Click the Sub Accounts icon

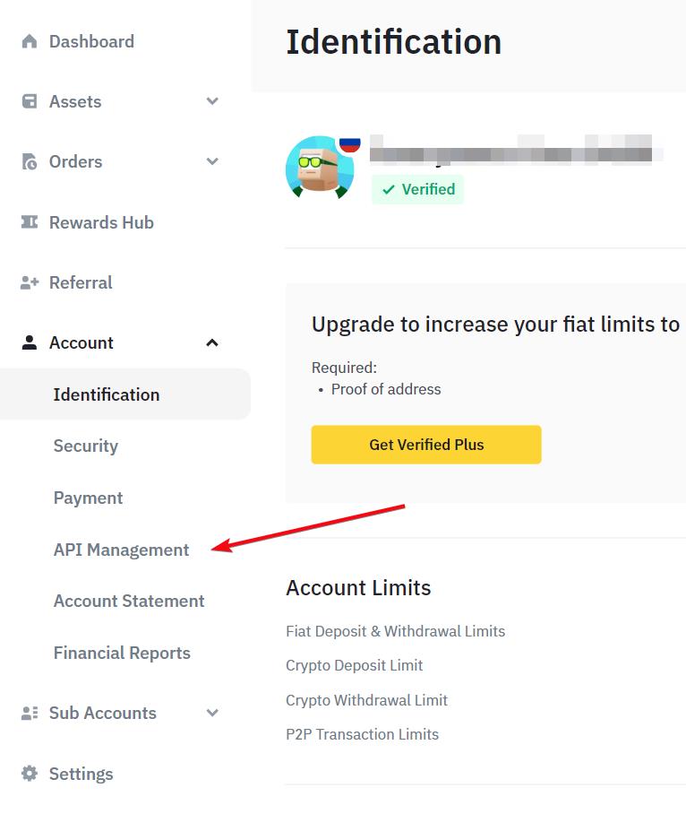(30, 714)
